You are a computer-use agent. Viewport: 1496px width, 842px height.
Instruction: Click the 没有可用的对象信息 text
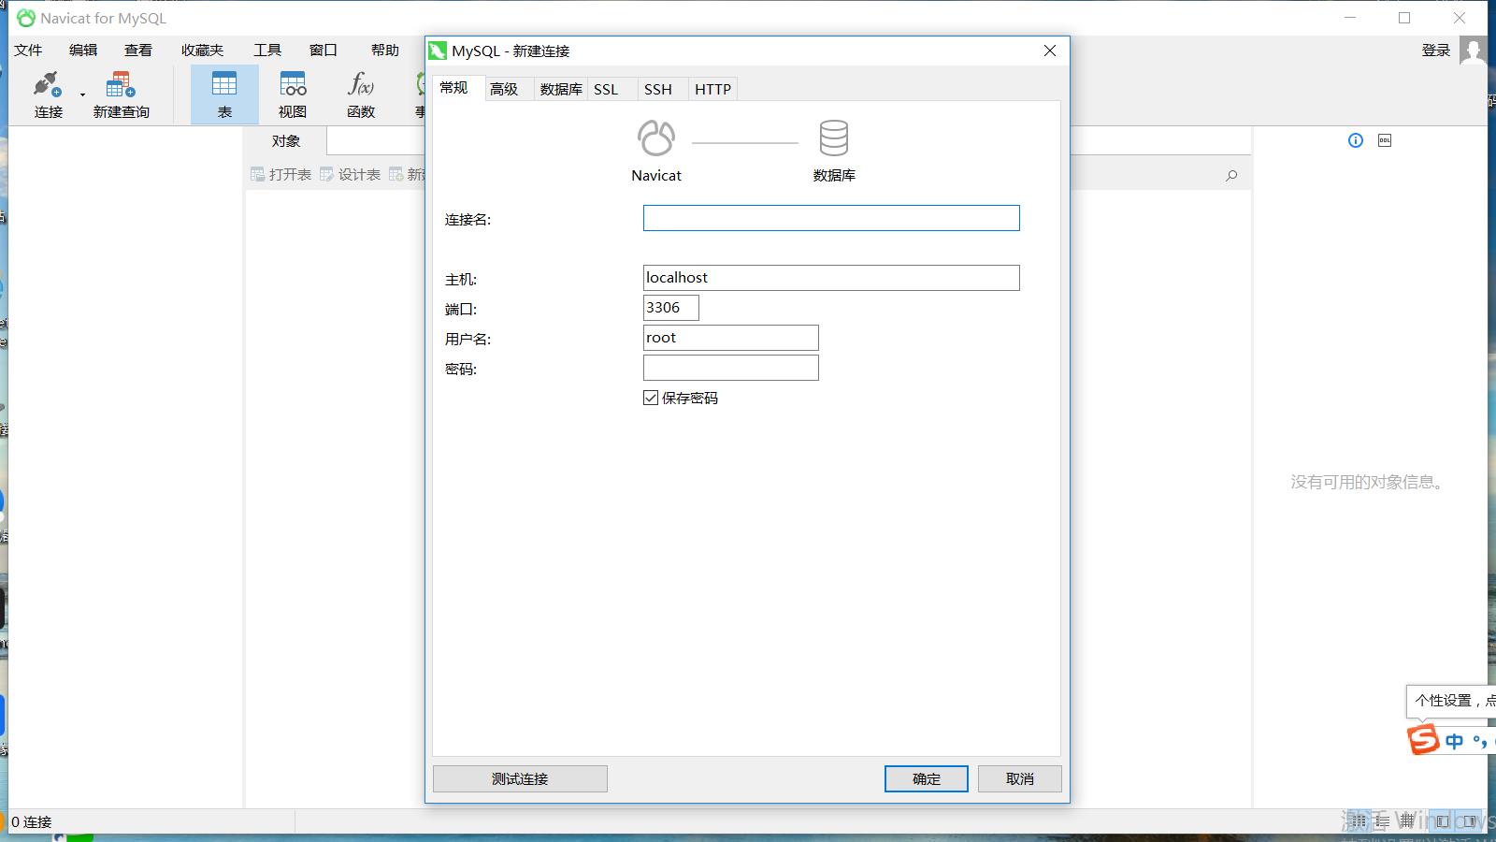(1370, 482)
